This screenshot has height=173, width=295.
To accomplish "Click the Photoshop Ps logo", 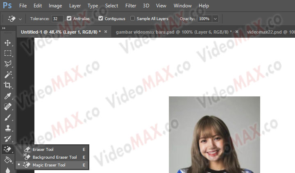I will pyautogui.click(x=7, y=5).
